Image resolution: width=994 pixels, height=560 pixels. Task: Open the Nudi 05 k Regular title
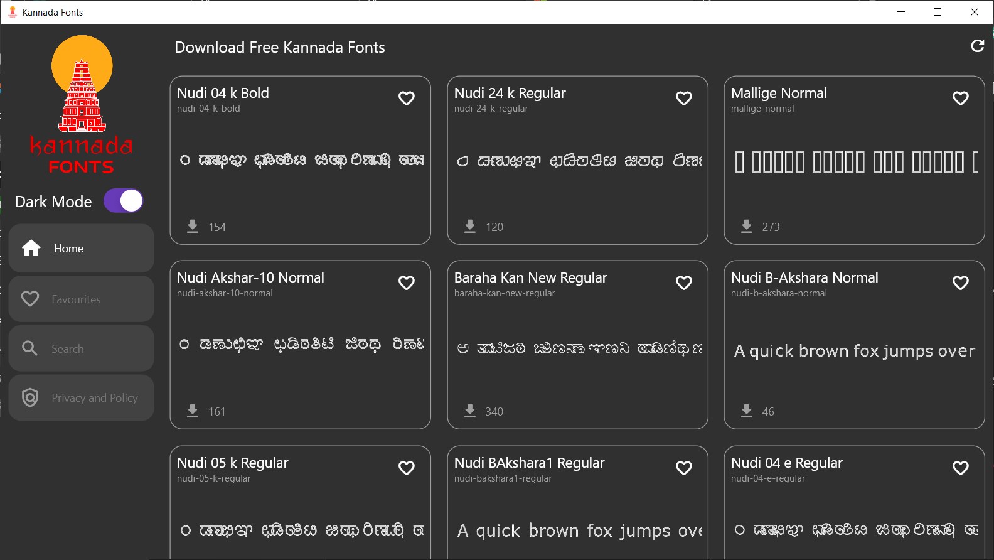[232, 463]
